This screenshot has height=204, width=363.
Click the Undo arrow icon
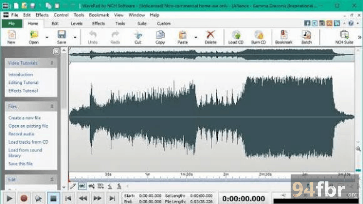[92, 37]
